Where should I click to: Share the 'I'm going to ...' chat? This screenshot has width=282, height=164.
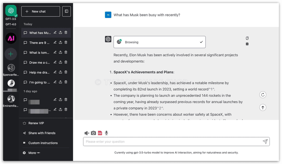(61, 82)
